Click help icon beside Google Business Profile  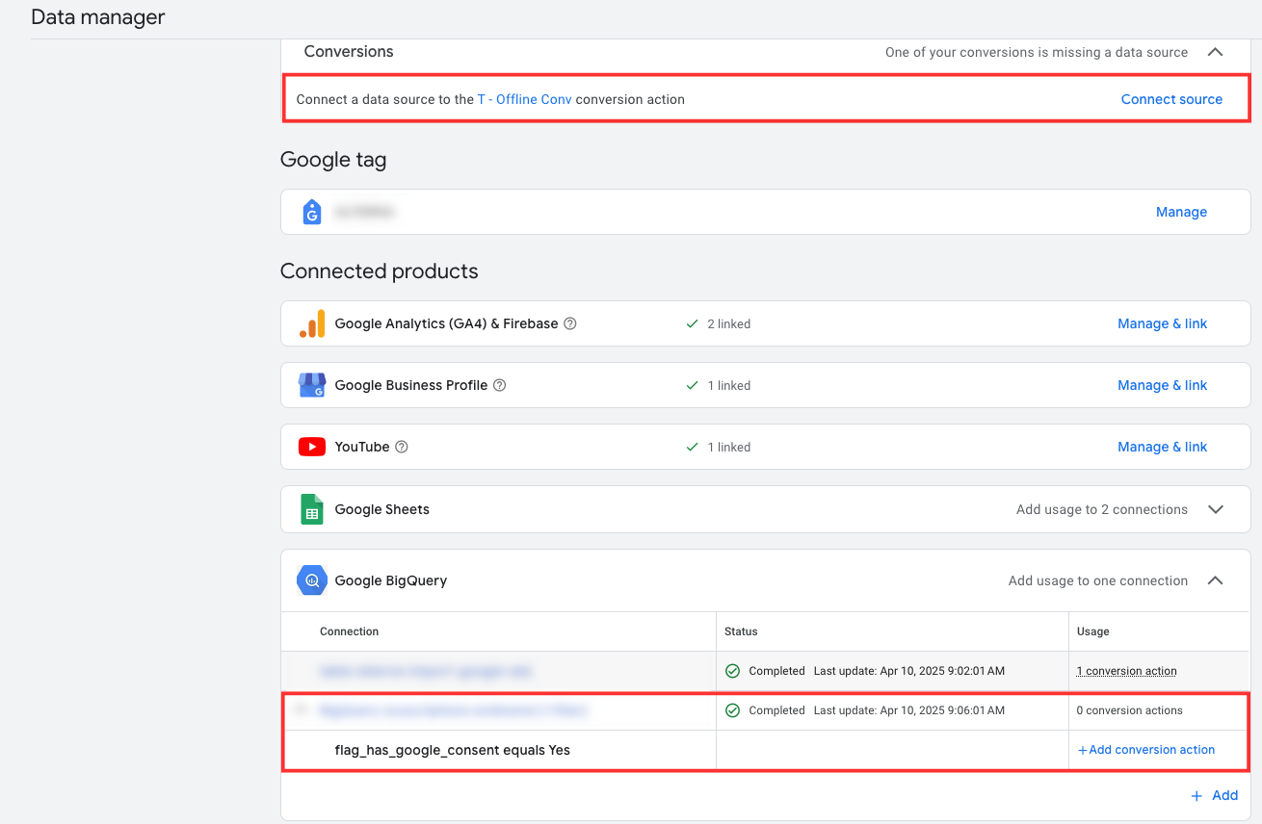click(499, 385)
